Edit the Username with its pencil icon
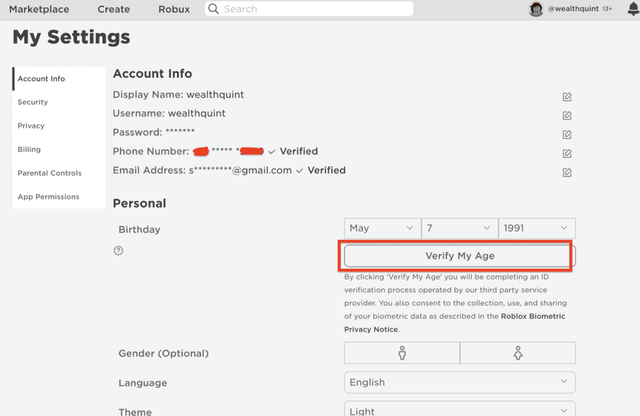 click(567, 116)
